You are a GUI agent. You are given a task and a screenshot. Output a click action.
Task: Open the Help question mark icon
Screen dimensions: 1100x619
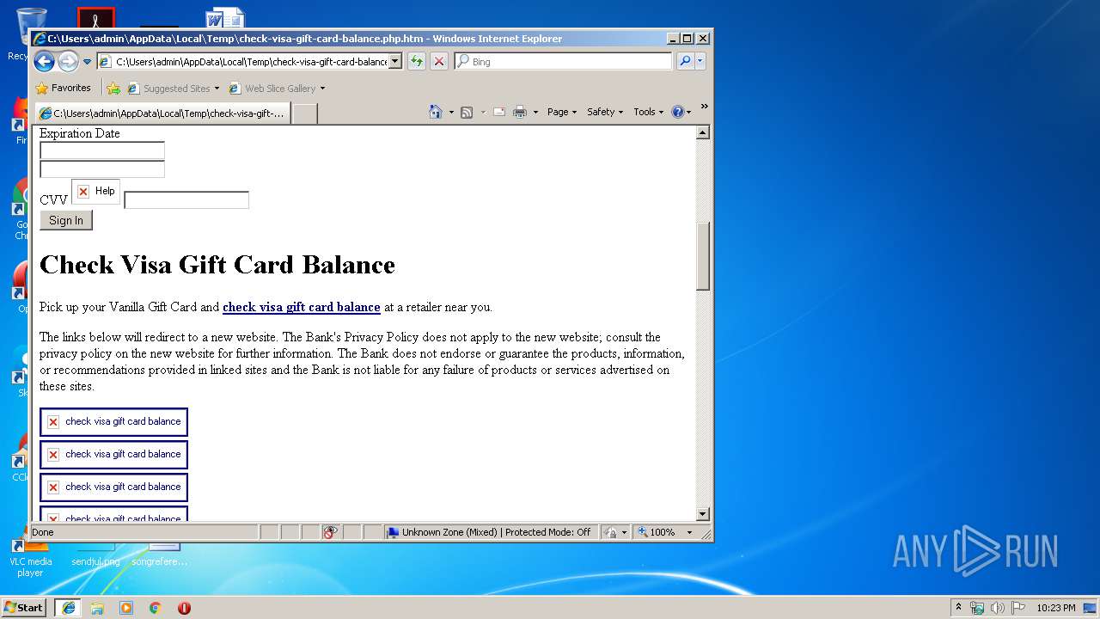point(677,112)
